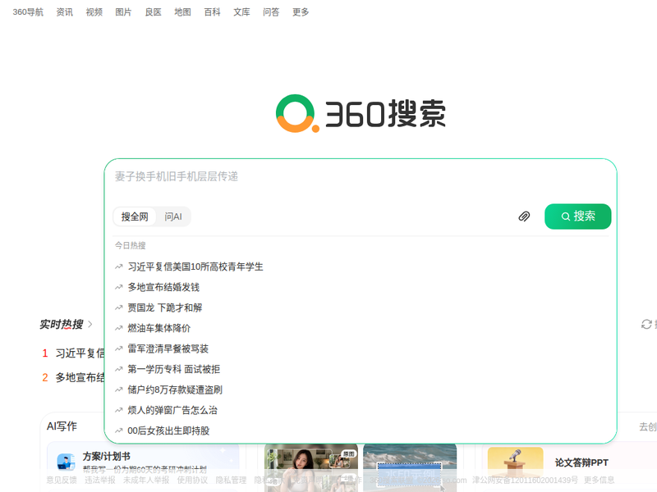The width and height of the screenshot is (657, 492).
Task: Select suggestion 雷军澄清早餐被骂装
Action: tap(168, 349)
